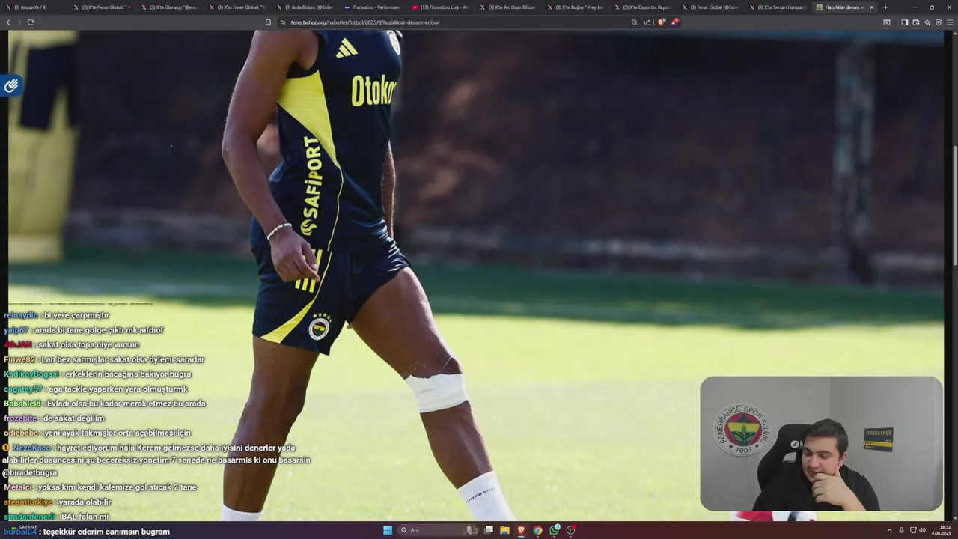
Task: Open Task View on the taskbar
Action: [489, 530]
